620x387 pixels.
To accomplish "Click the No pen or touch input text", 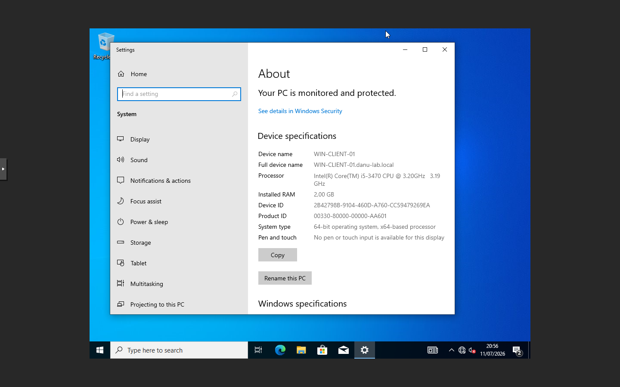I will [379, 237].
